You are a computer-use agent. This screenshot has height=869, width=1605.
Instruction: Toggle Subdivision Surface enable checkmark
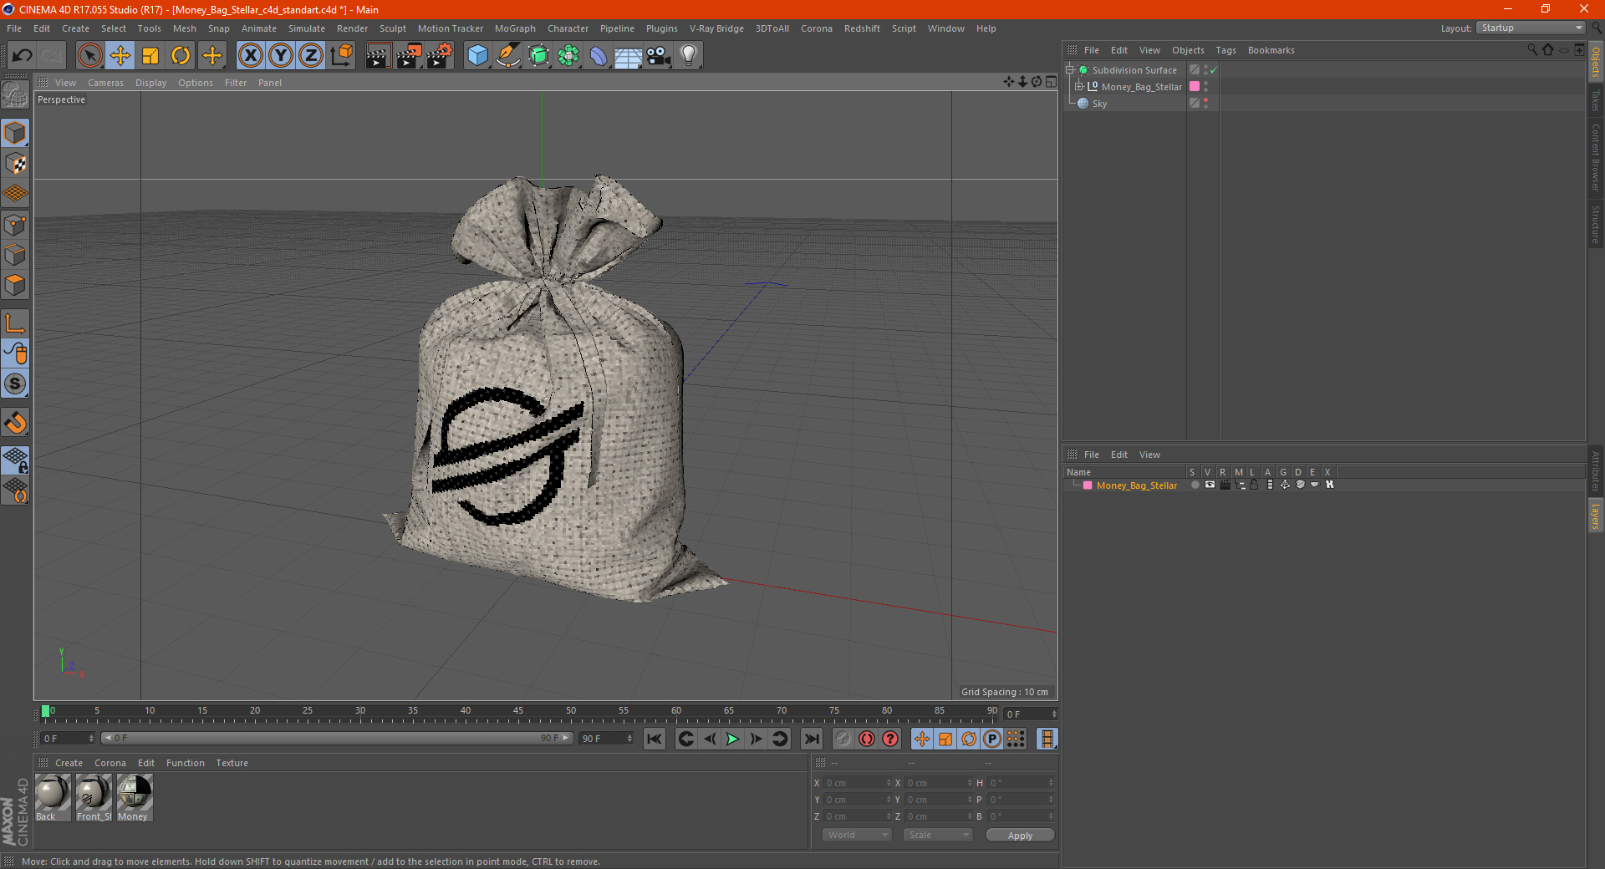click(x=1213, y=70)
